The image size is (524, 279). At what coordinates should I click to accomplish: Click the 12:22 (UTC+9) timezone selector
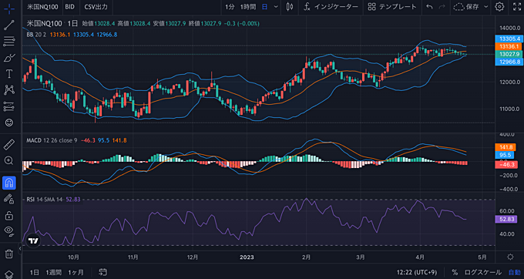tap(416, 272)
